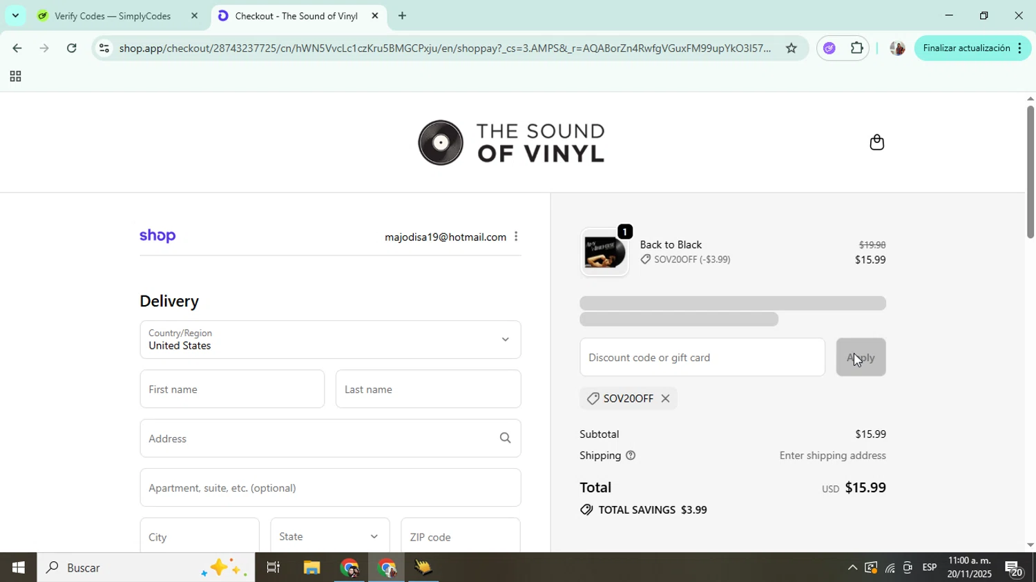
Task: Click the address search magnifier icon
Action: pyautogui.click(x=505, y=438)
